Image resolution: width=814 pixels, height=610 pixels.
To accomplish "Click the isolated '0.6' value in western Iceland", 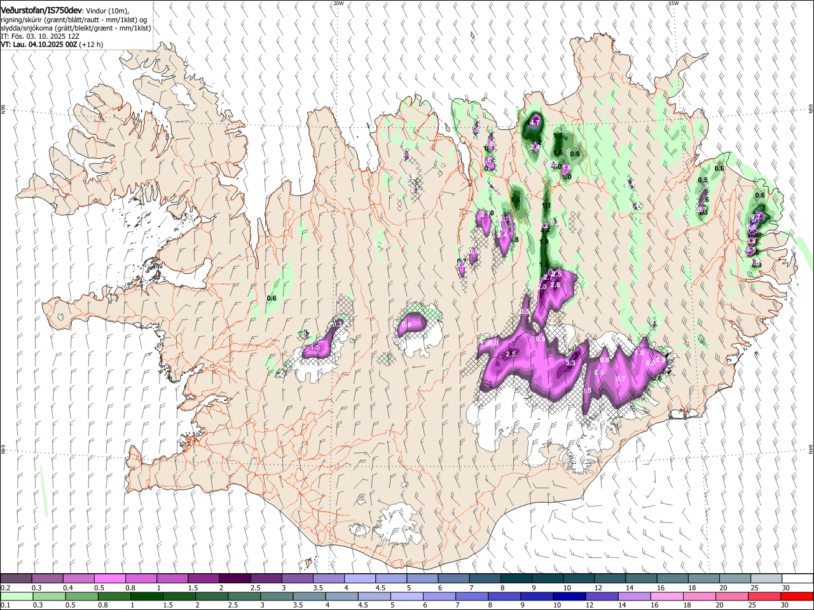I will click(272, 298).
